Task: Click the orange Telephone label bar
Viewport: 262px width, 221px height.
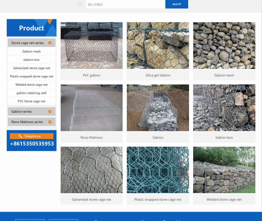Action: coord(31,136)
